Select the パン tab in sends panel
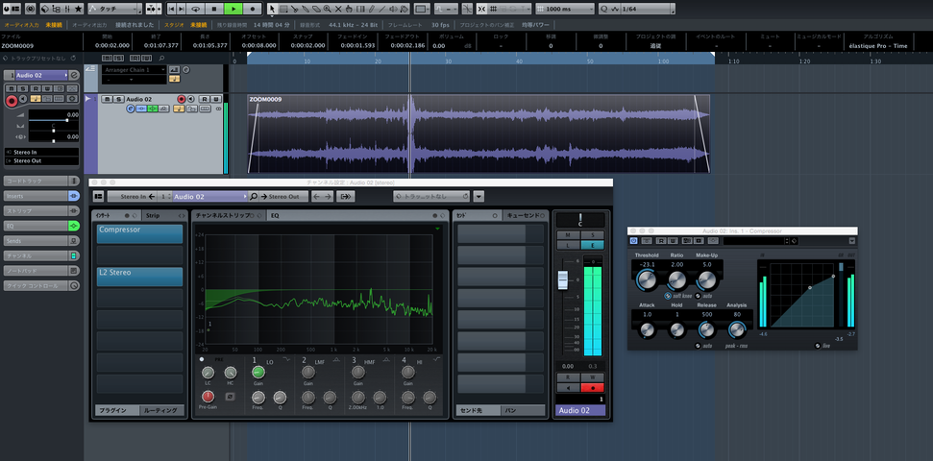The width and height of the screenshot is (933, 461). 523,410
